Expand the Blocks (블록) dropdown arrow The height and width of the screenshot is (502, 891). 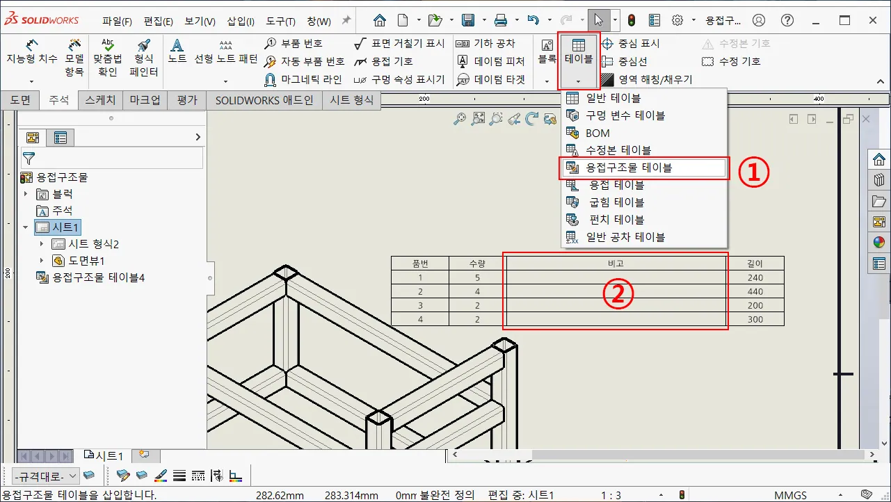(547, 81)
